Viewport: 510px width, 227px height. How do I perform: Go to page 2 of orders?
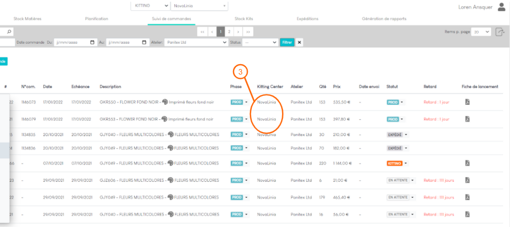(x=229, y=31)
